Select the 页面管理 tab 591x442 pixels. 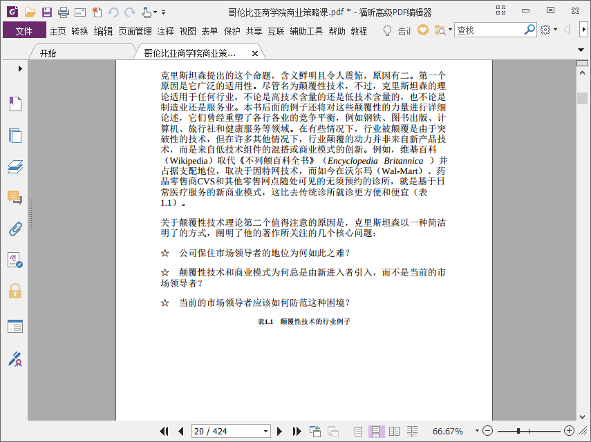(x=135, y=31)
